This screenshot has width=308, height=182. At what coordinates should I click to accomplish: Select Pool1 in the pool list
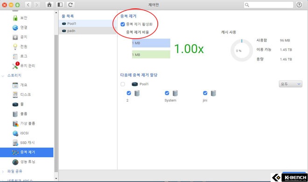click(x=88, y=24)
